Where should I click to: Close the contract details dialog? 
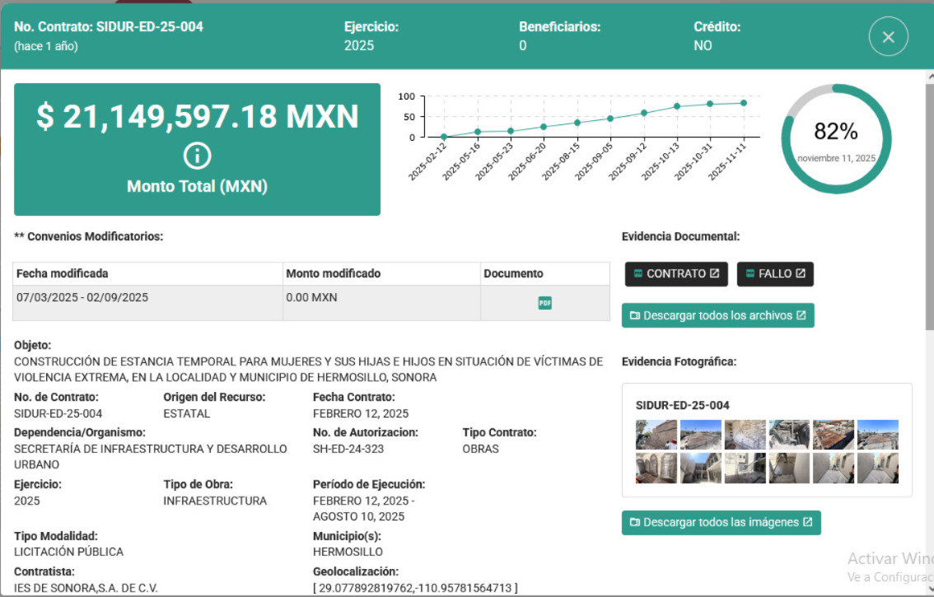tap(888, 37)
